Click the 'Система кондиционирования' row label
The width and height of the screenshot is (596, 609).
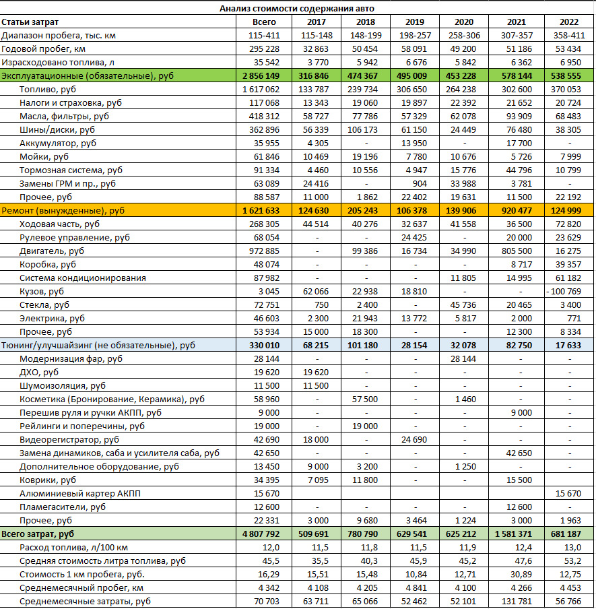[x=83, y=278]
